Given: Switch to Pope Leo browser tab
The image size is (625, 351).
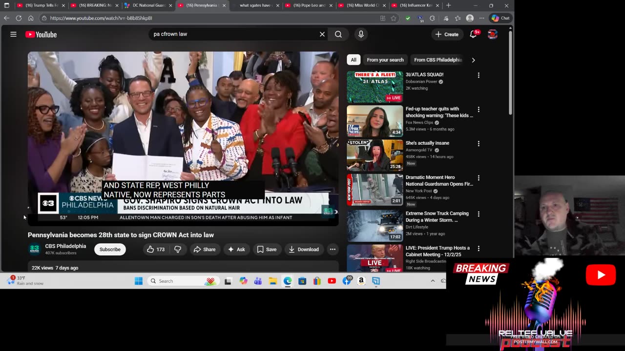Looking at the screenshot, I should tap(309, 5).
